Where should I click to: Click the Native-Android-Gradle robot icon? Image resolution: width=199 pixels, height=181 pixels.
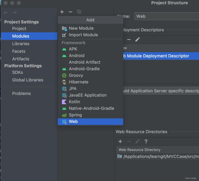pos(64,108)
